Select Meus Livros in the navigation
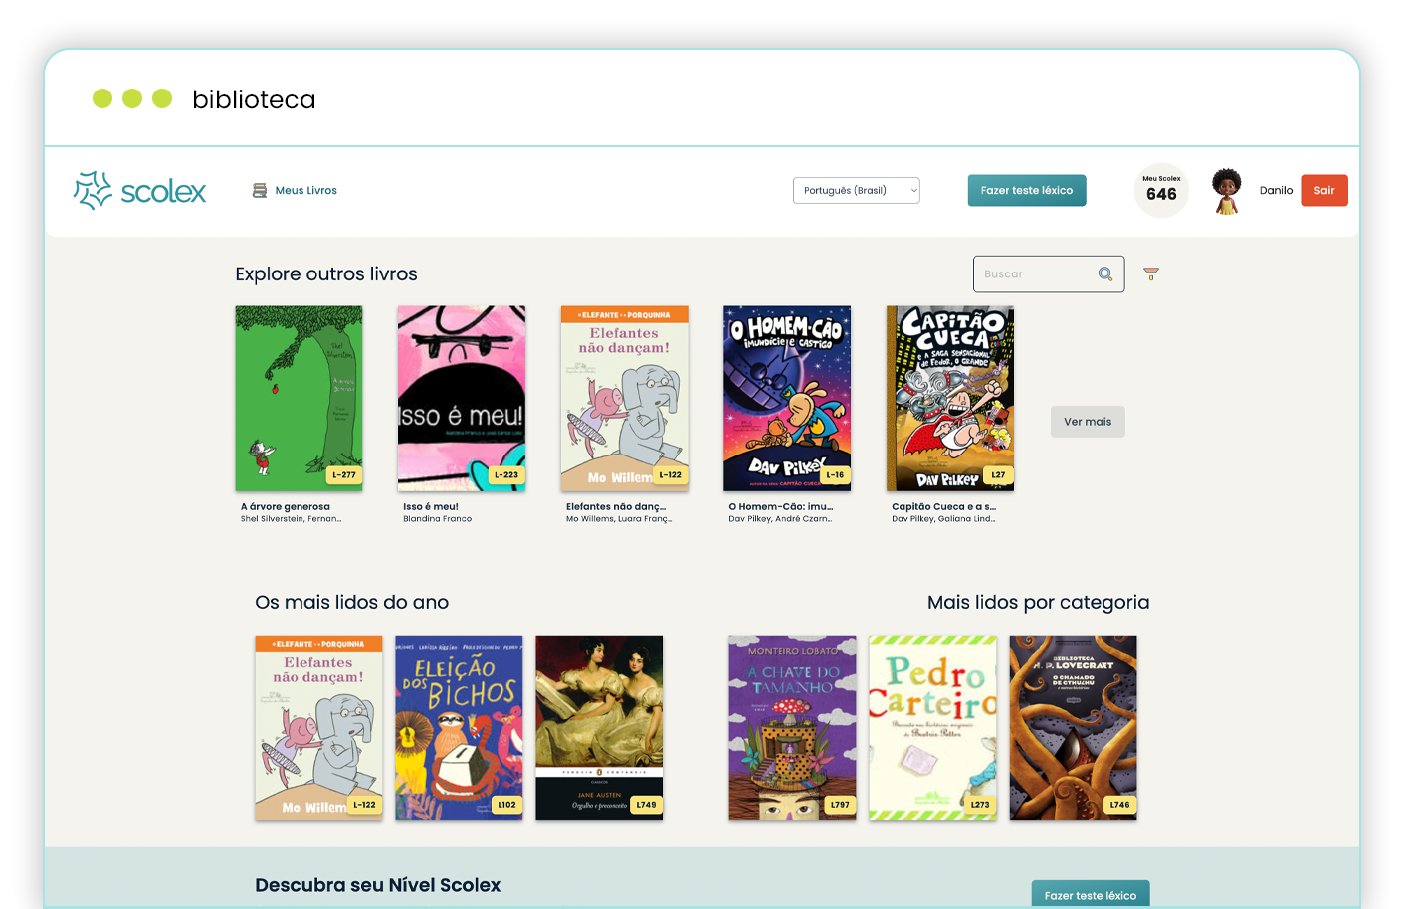 304,190
